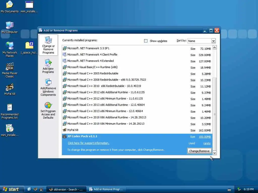Viewport: 258px width, 193px height.
Task: Enable the Show updates checkbox
Action: click(x=146, y=41)
